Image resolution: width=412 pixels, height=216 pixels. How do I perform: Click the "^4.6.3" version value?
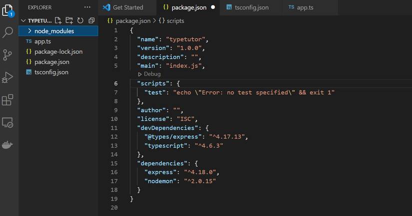209,146
